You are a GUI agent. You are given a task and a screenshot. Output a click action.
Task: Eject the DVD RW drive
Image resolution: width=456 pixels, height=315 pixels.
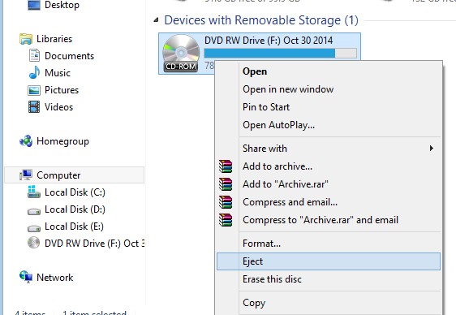pyautogui.click(x=329, y=261)
